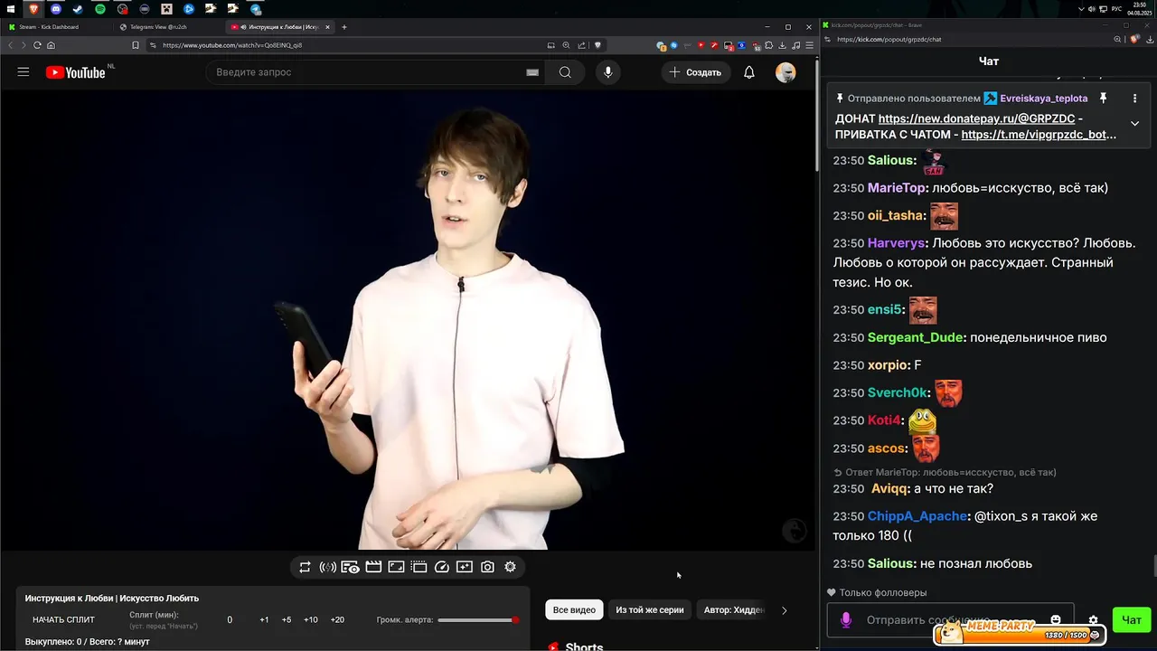Show more chips with the right arrow
This screenshot has width=1157, height=651.
784,610
